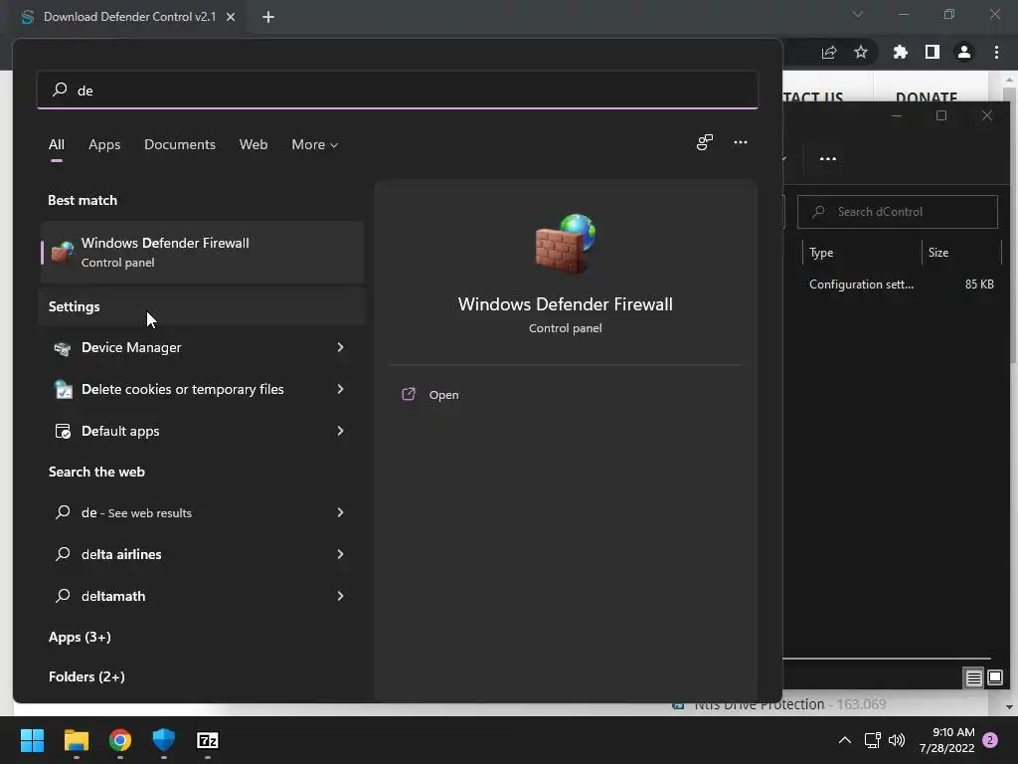
Task: Open the volume control tray icon
Action: pyautogui.click(x=897, y=740)
